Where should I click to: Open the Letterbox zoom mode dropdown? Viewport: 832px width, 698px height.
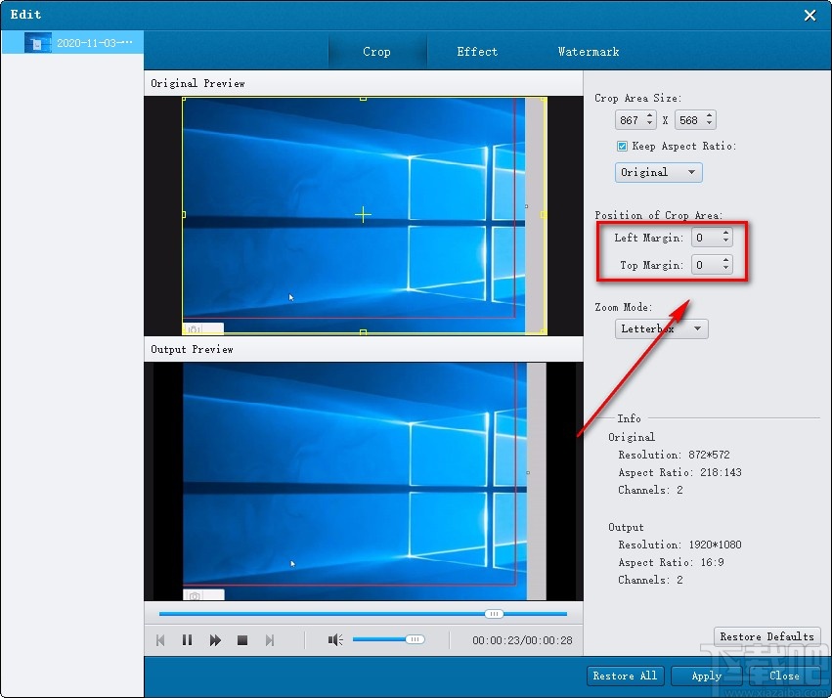tap(661, 328)
